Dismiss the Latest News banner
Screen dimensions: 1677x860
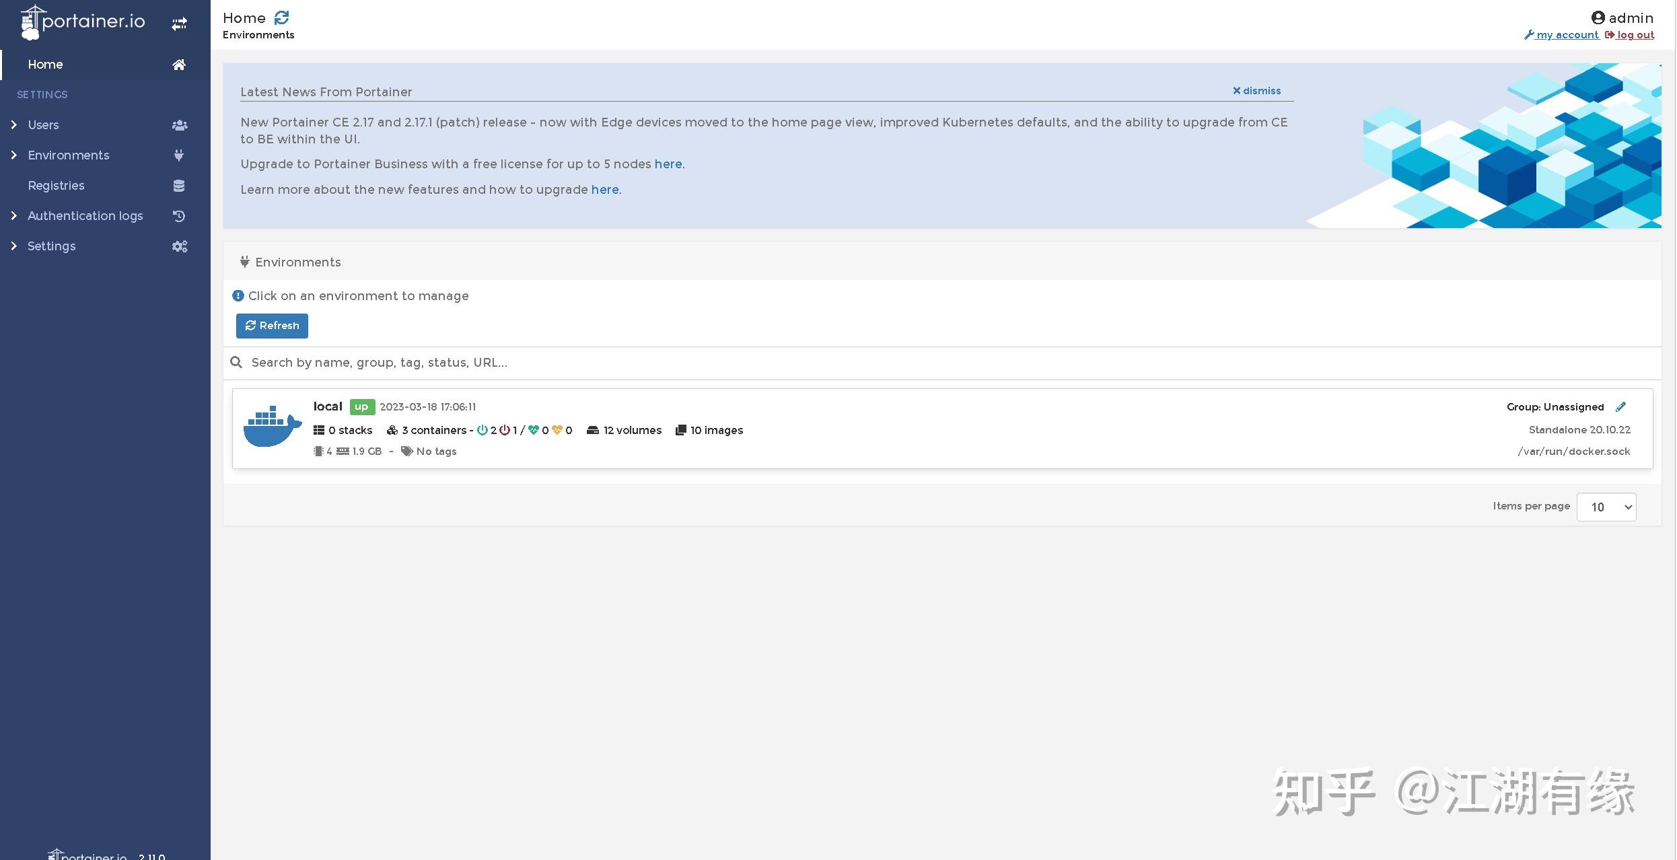click(1256, 90)
